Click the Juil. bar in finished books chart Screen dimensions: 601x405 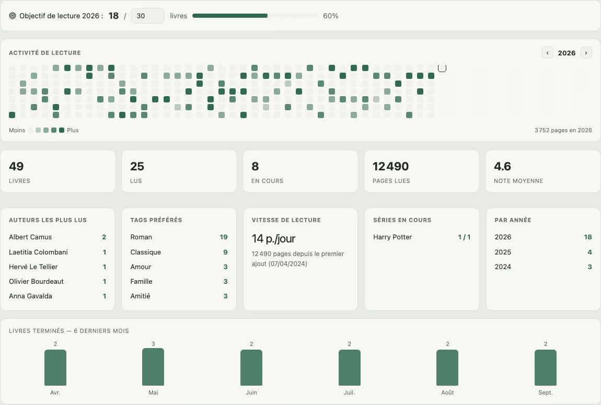coord(349,367)
